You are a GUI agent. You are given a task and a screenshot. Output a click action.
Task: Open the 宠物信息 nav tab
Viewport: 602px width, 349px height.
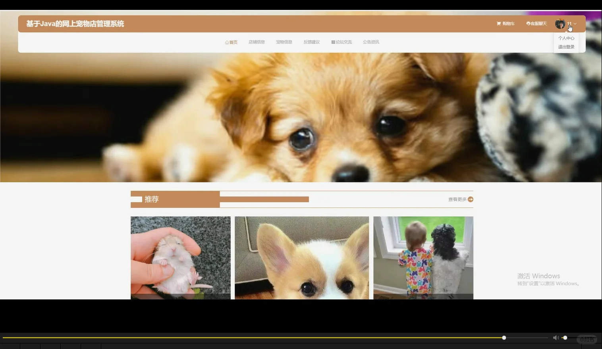click(284, 42)
